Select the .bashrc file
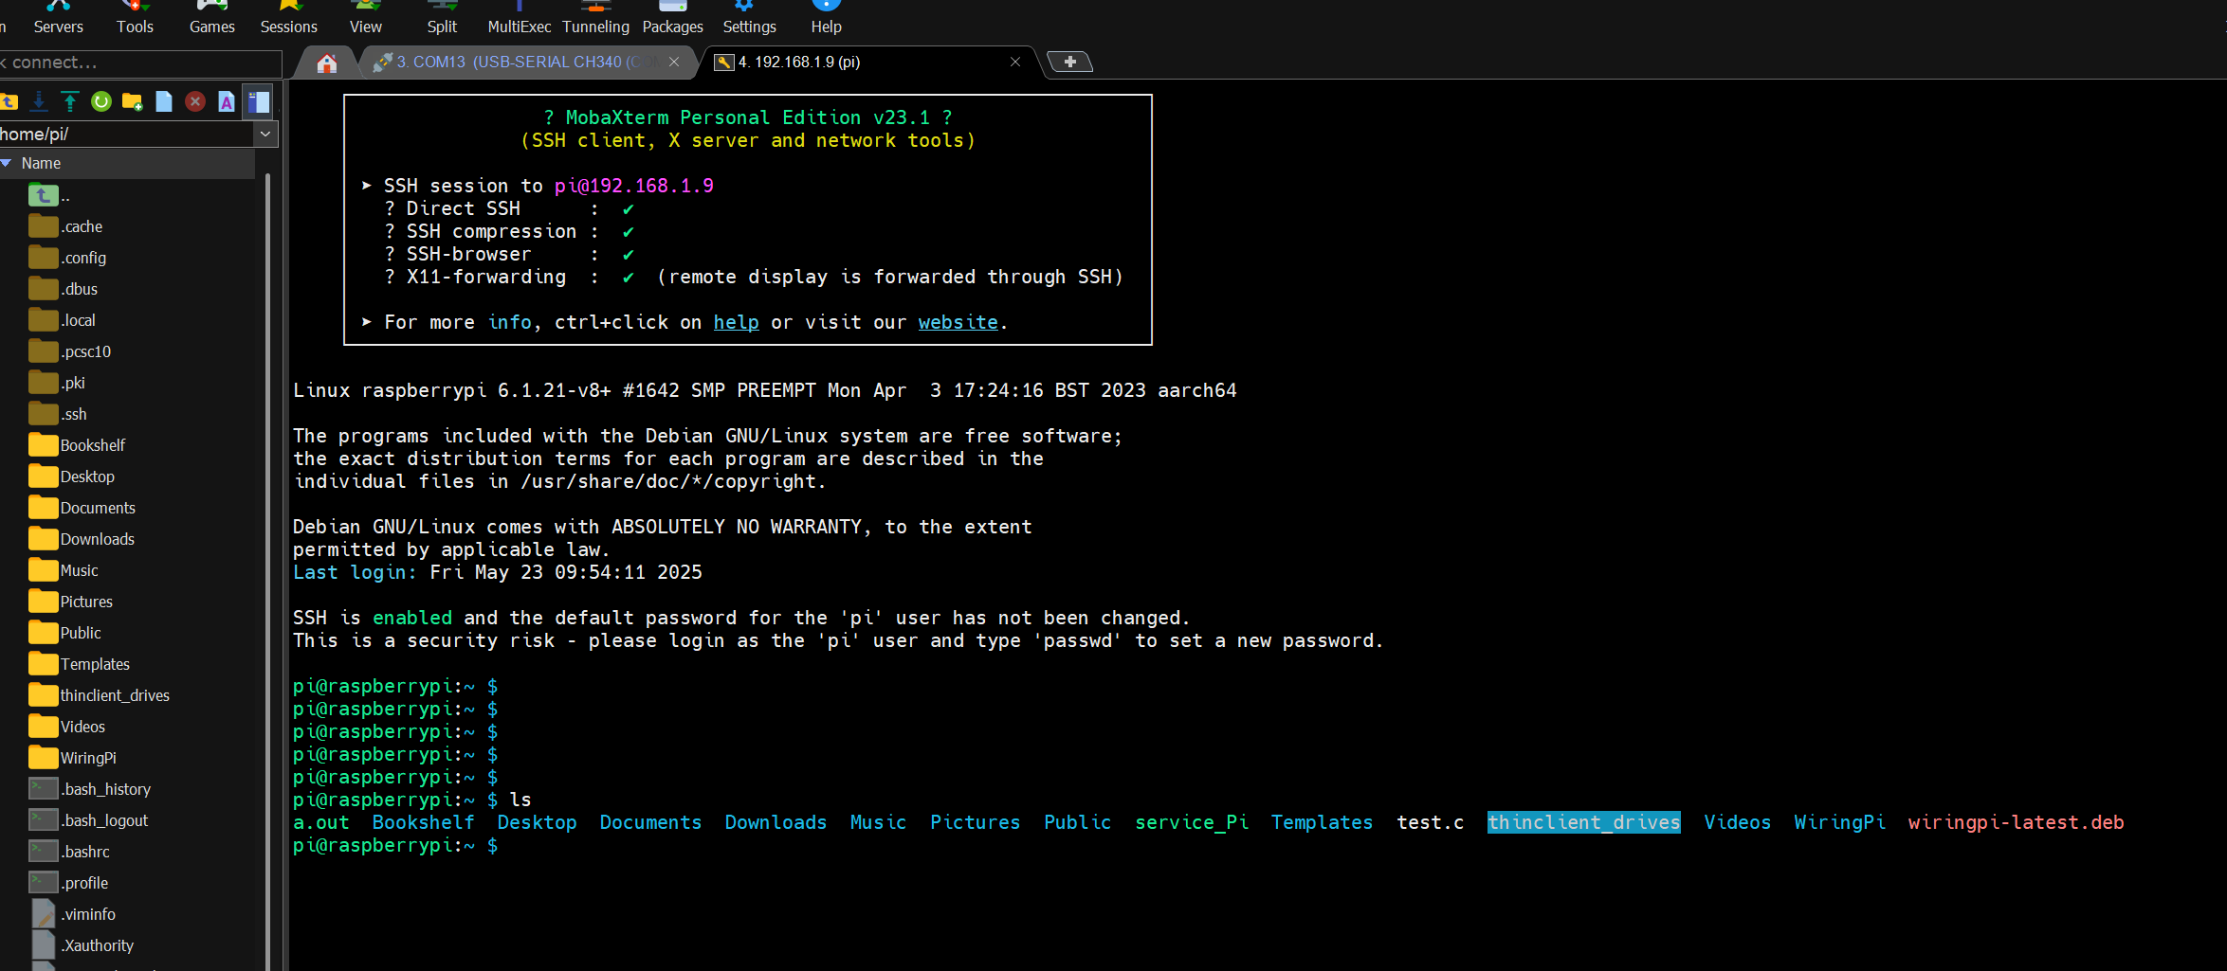This screenshot has width=2227, height=971. pyautogui.click(x=69, y=852)
